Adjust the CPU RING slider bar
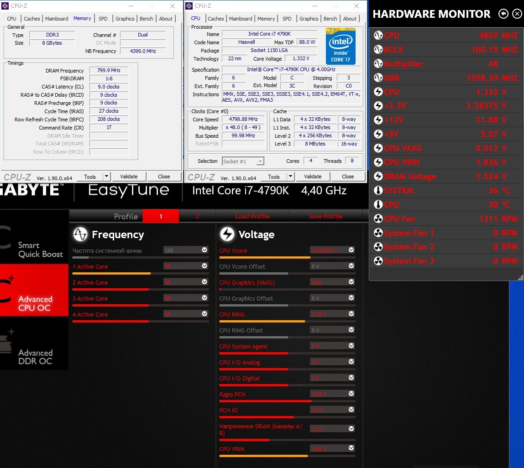Viewport: 524px width, 468px height. click(x=288, y=321)
